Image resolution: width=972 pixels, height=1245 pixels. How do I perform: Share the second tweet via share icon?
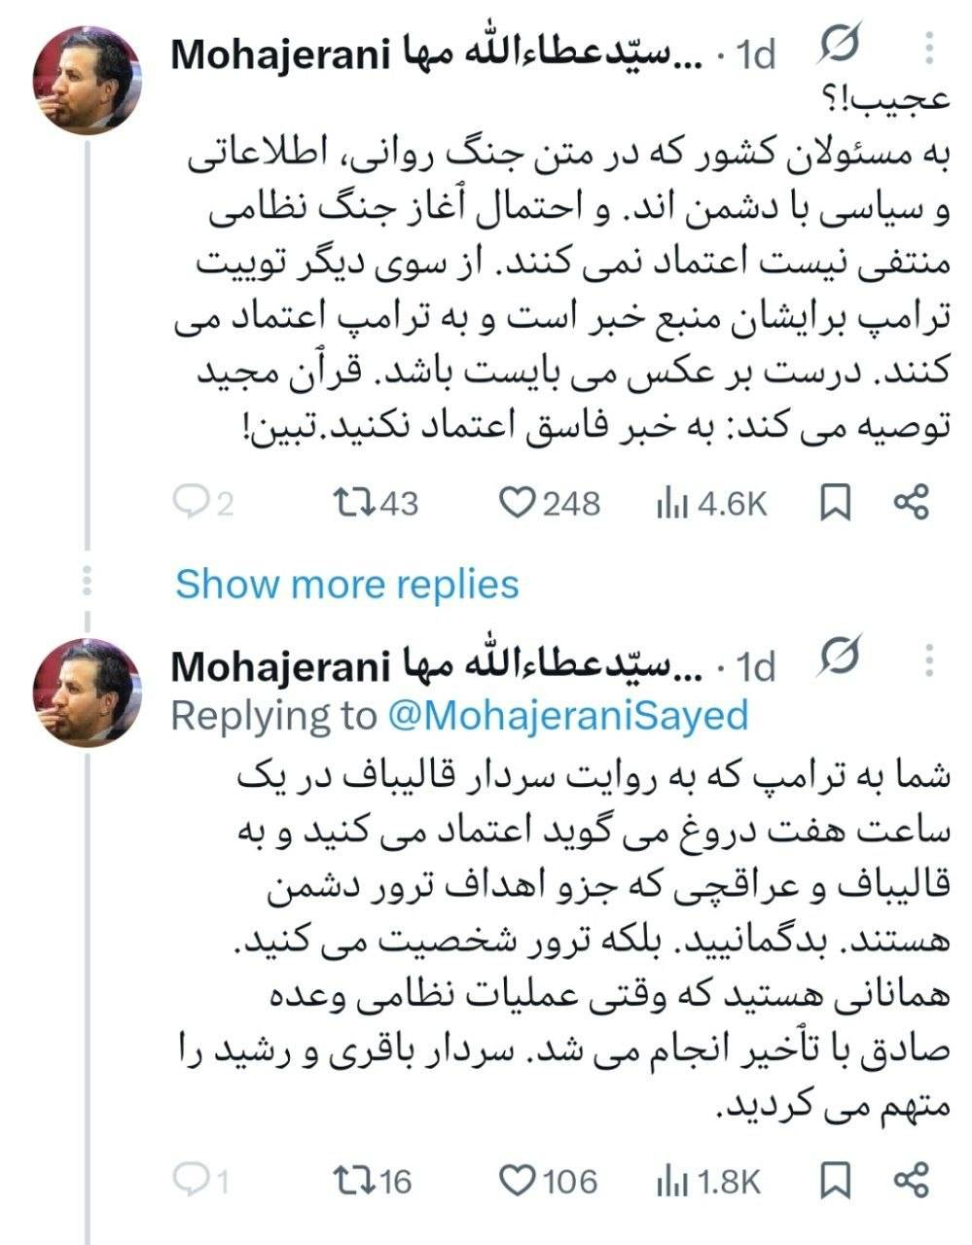coord(910,1180)
